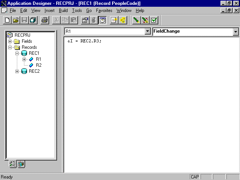Viewport: 240px width, 180px height.
Task: Expand the REC2 record node
Action: [17, 71]
